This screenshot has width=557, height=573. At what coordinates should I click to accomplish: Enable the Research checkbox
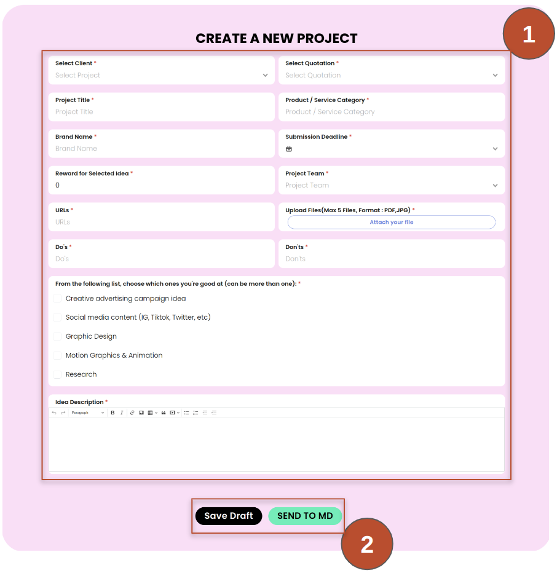coord(57,374)
